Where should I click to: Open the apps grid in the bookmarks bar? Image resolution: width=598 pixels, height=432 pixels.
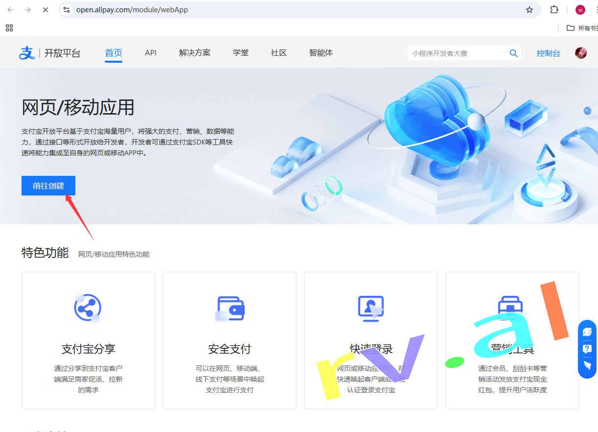(x=9, y=28)
